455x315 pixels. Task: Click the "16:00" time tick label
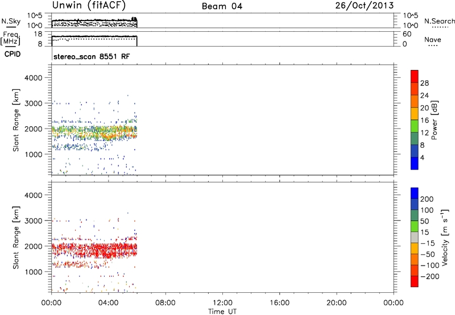click(x=279, y=303)
